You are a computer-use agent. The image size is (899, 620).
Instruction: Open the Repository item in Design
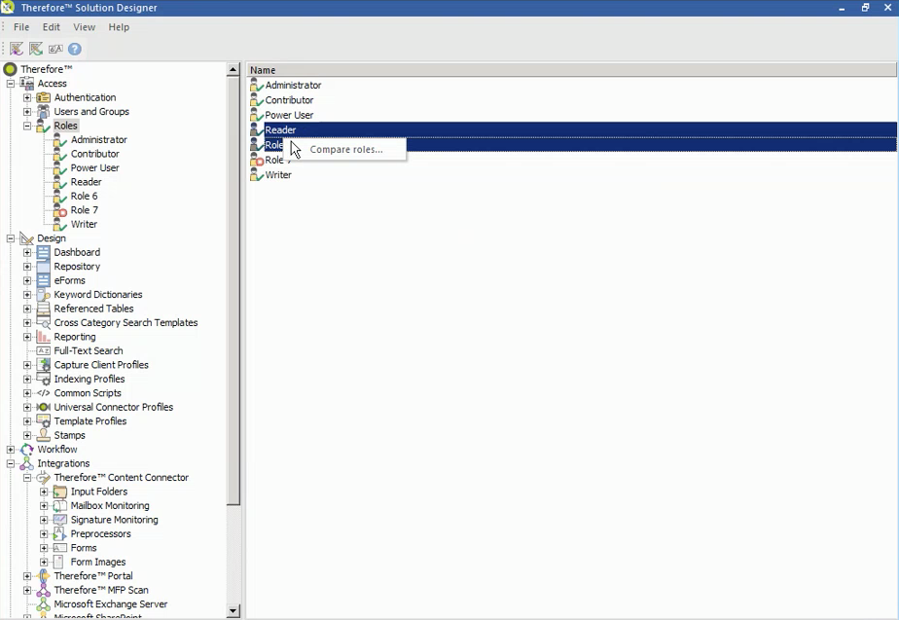point(42,266)
